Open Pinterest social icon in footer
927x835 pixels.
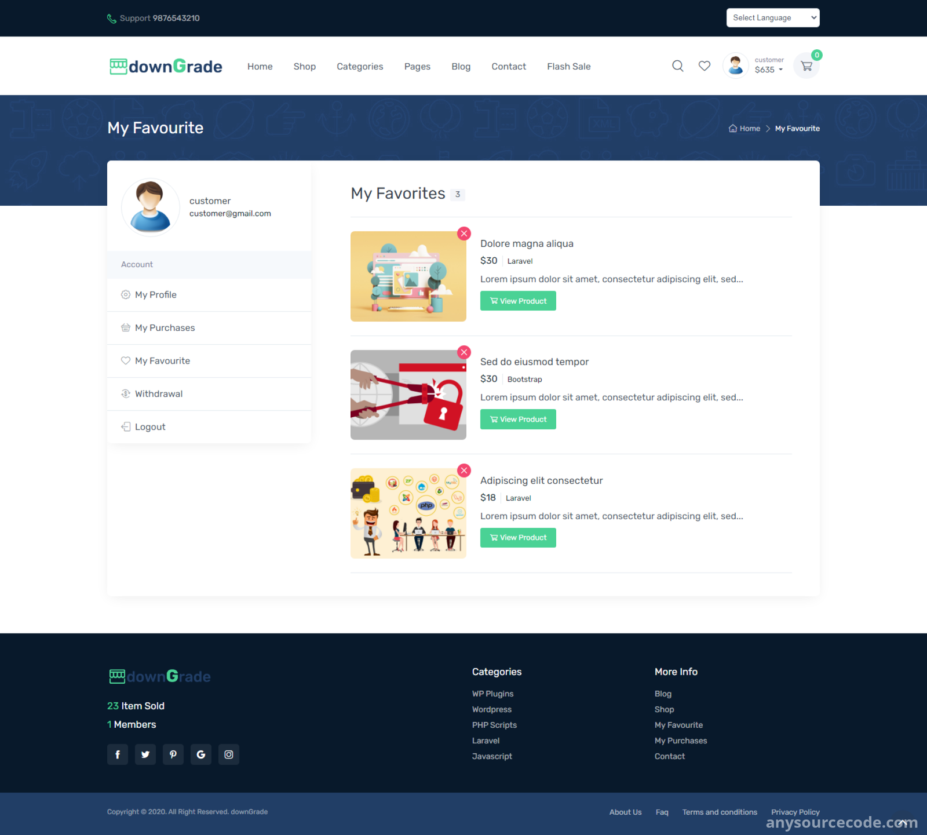click(173, 754)
